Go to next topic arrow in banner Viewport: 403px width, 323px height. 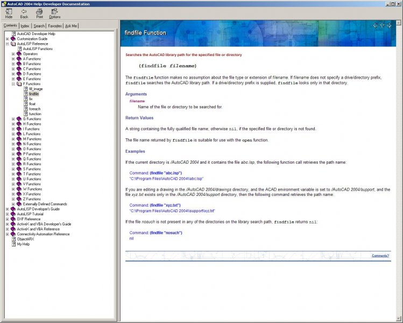click(389, 25)
